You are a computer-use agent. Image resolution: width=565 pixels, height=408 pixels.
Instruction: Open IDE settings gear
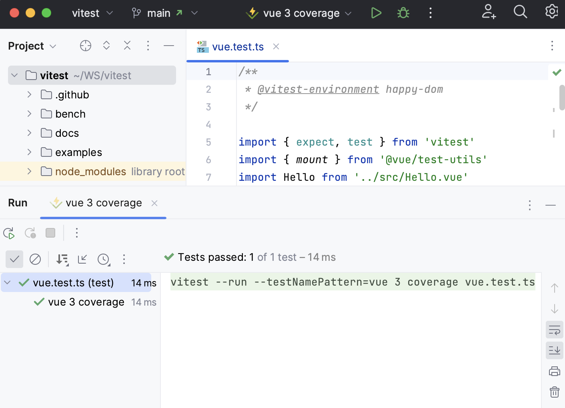[x=552, y=12]
